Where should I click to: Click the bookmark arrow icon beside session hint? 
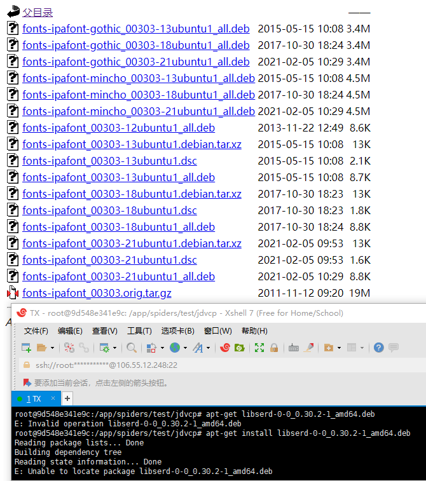click(x=27, y=383)
